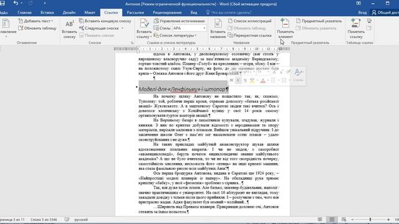The width and height of the screenshot is (399, 224).
Task: Click zoom in plus button
Action: pyautogui.click(x=388, y=220)
